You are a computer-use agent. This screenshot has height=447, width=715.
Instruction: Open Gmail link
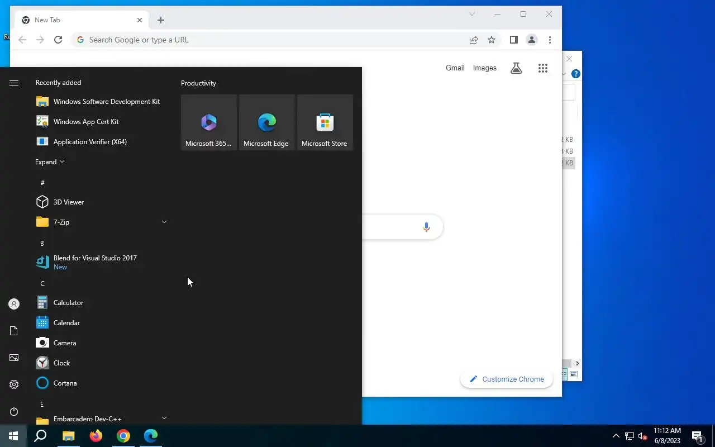455,68
